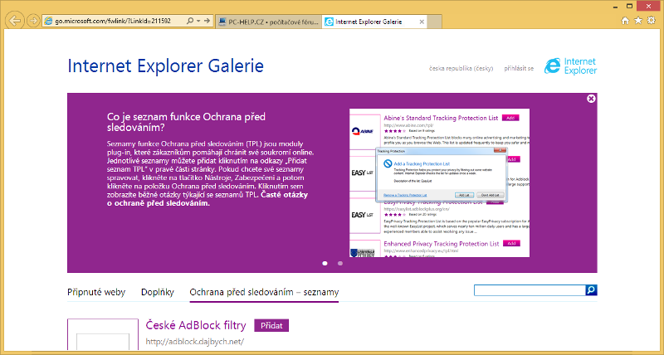Click the browser Forward arrow button
This screenshot has height=355, width=664.
(x=32, y=19)
